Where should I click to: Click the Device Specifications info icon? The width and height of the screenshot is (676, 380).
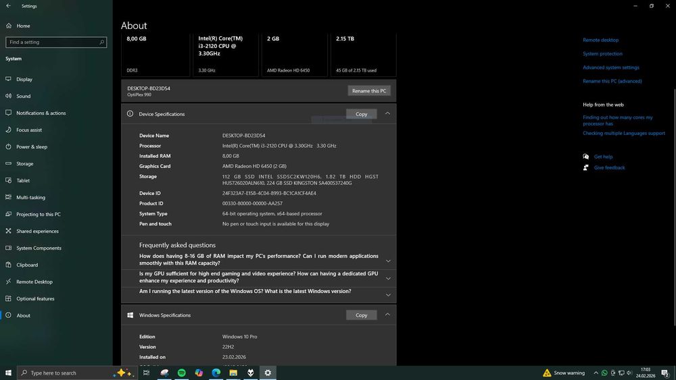[x=130, y=113]
